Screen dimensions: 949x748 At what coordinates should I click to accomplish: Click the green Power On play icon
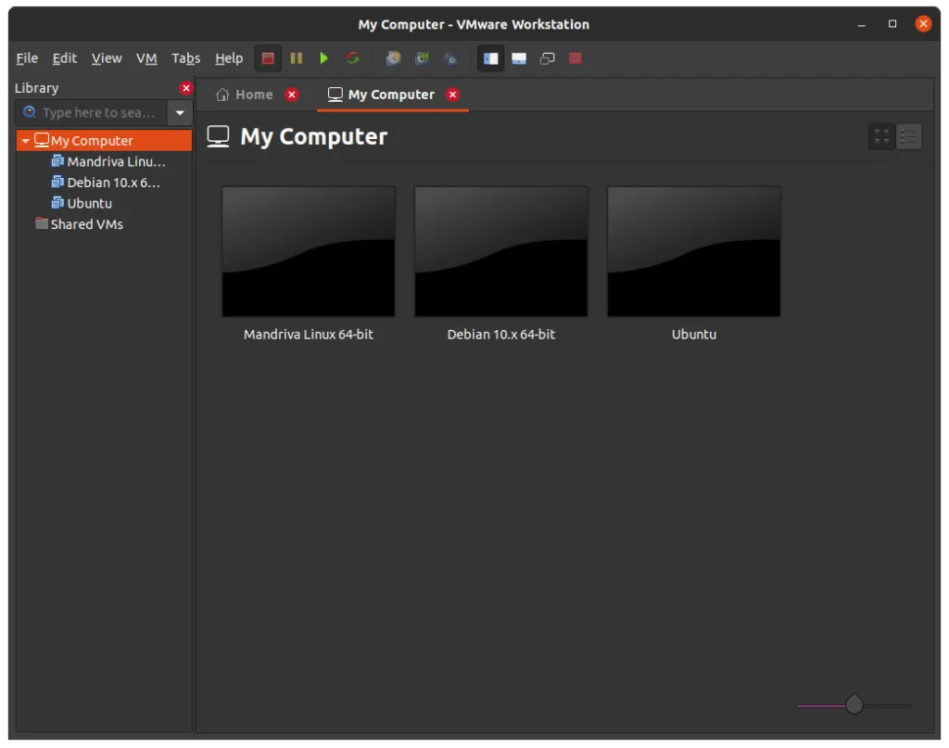coord(323,58)
